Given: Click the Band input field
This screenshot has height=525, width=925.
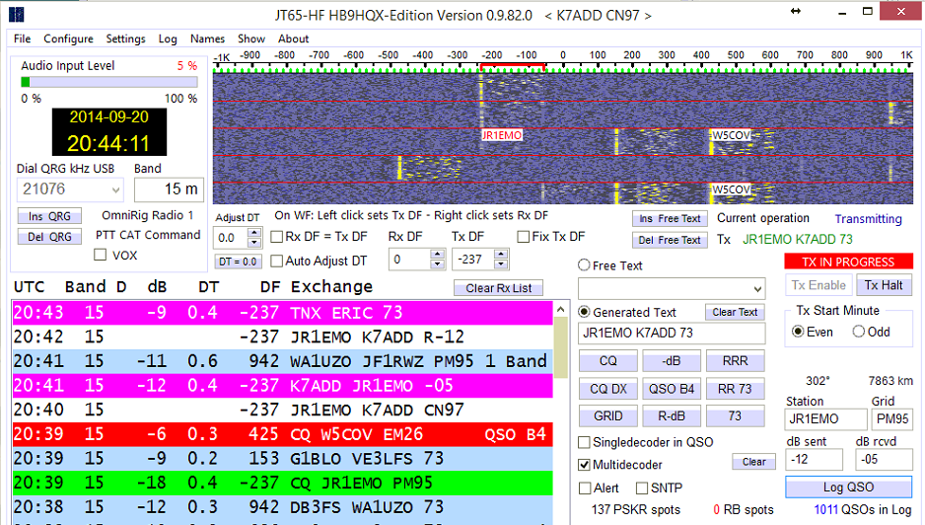Looking at the screenshot, I should point(168,188).
